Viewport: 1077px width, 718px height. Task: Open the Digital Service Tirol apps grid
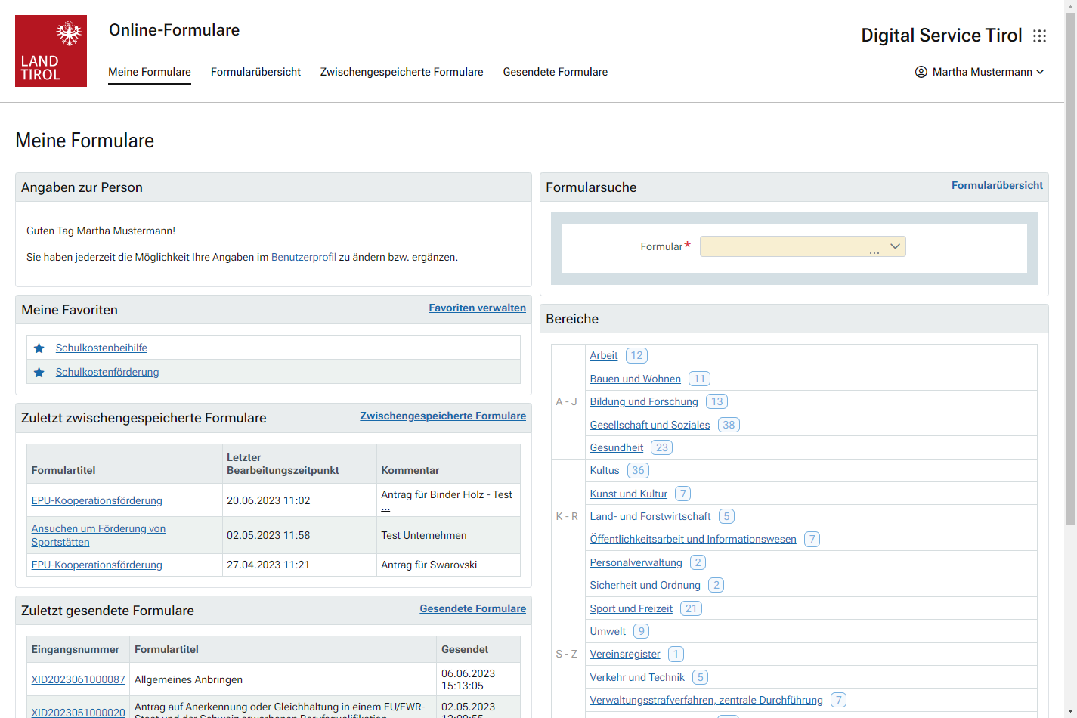(x=1040, y=36)
